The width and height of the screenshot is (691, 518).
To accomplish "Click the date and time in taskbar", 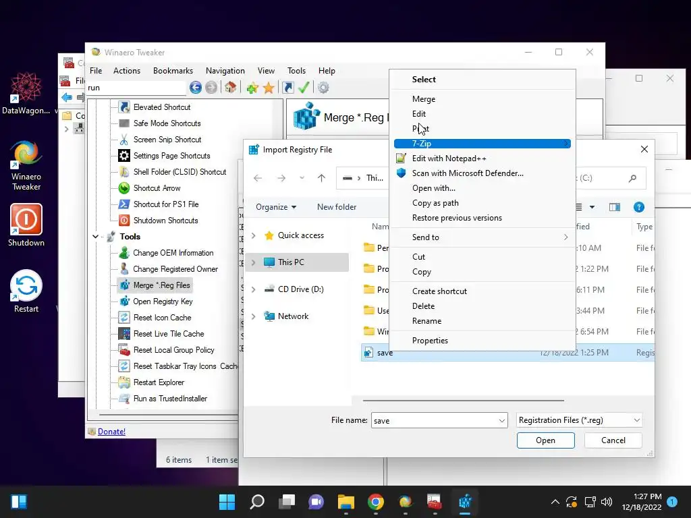I will (642, 502).
